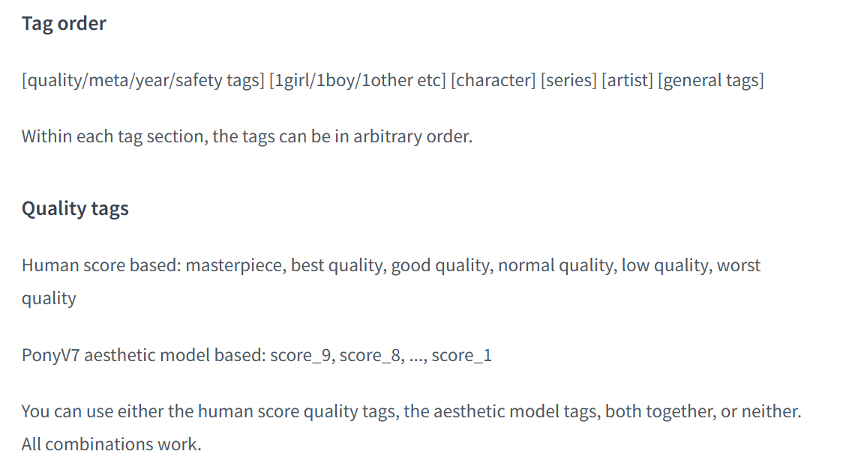Click the "[general tags]" placeholder text
843x469 pixels.
click(x=710, y=80)
